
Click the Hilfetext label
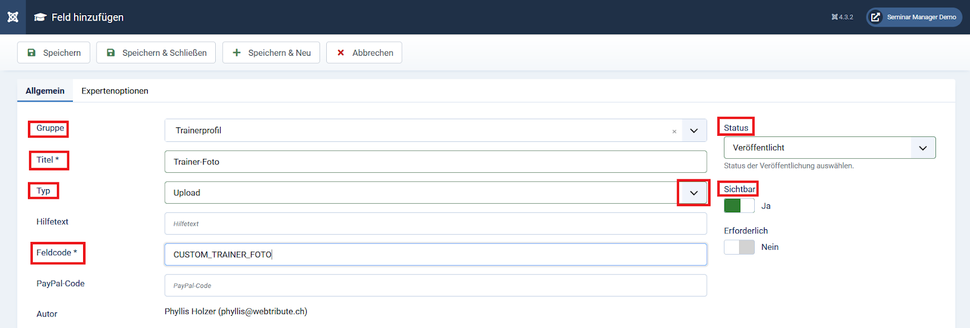52,222
